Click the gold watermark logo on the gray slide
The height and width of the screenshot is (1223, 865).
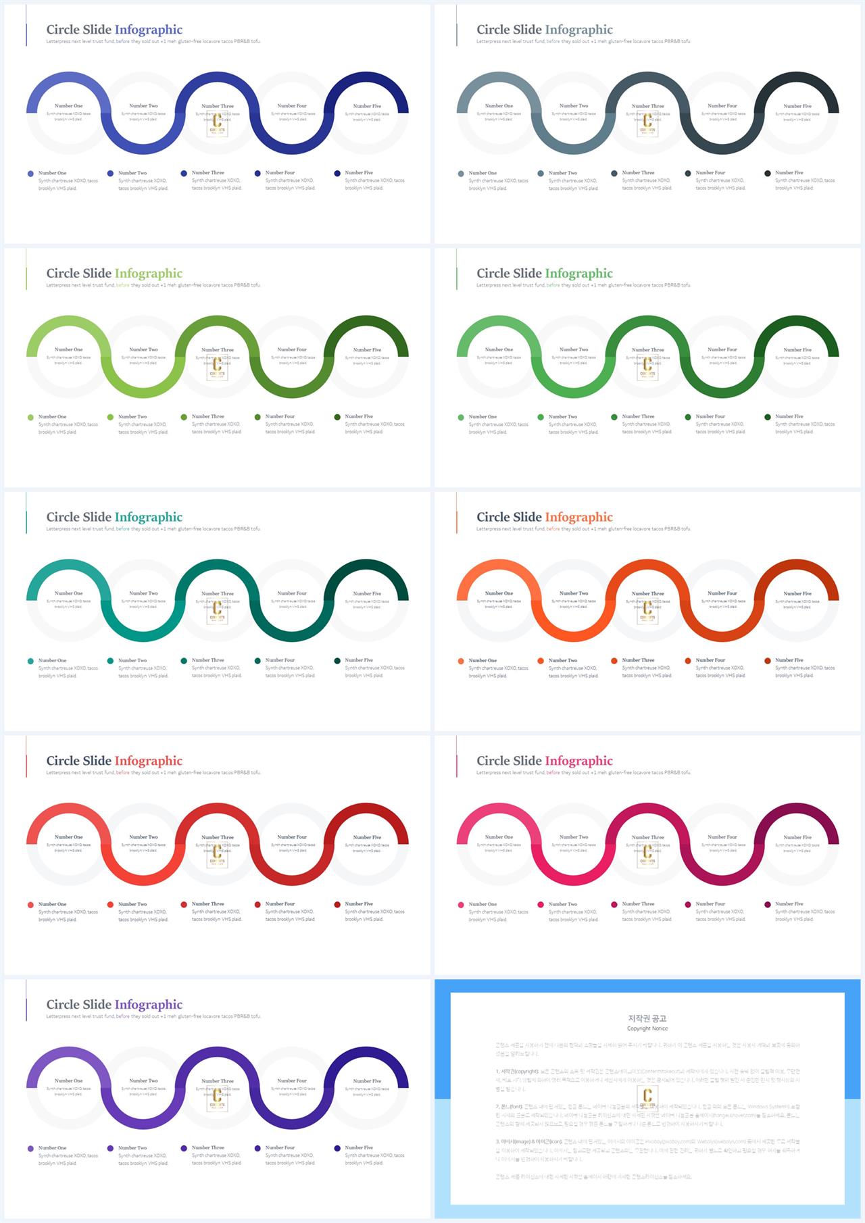pyautogui.click(x=647, y=124)
